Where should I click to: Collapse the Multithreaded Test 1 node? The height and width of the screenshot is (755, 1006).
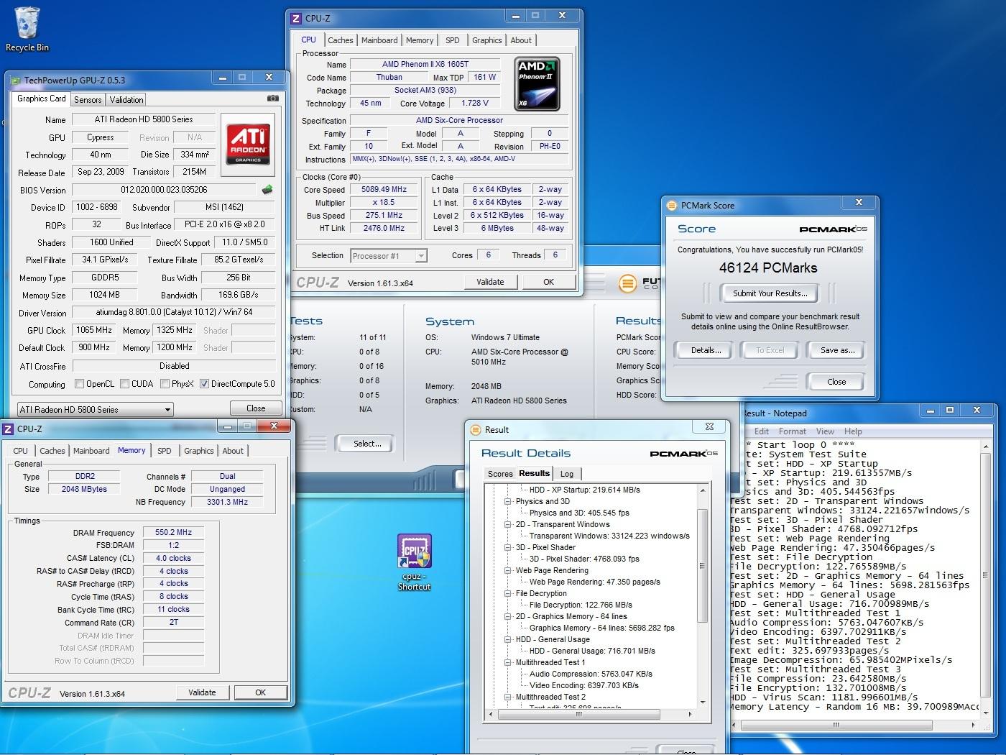tap(508, 662)
